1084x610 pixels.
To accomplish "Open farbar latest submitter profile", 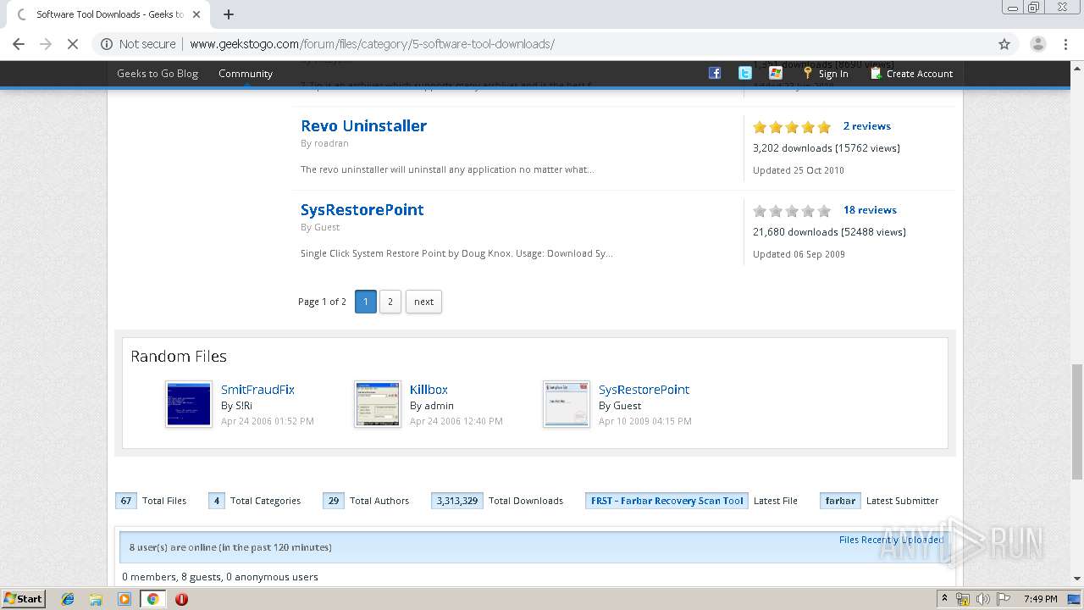I will (x=840, y=501).
